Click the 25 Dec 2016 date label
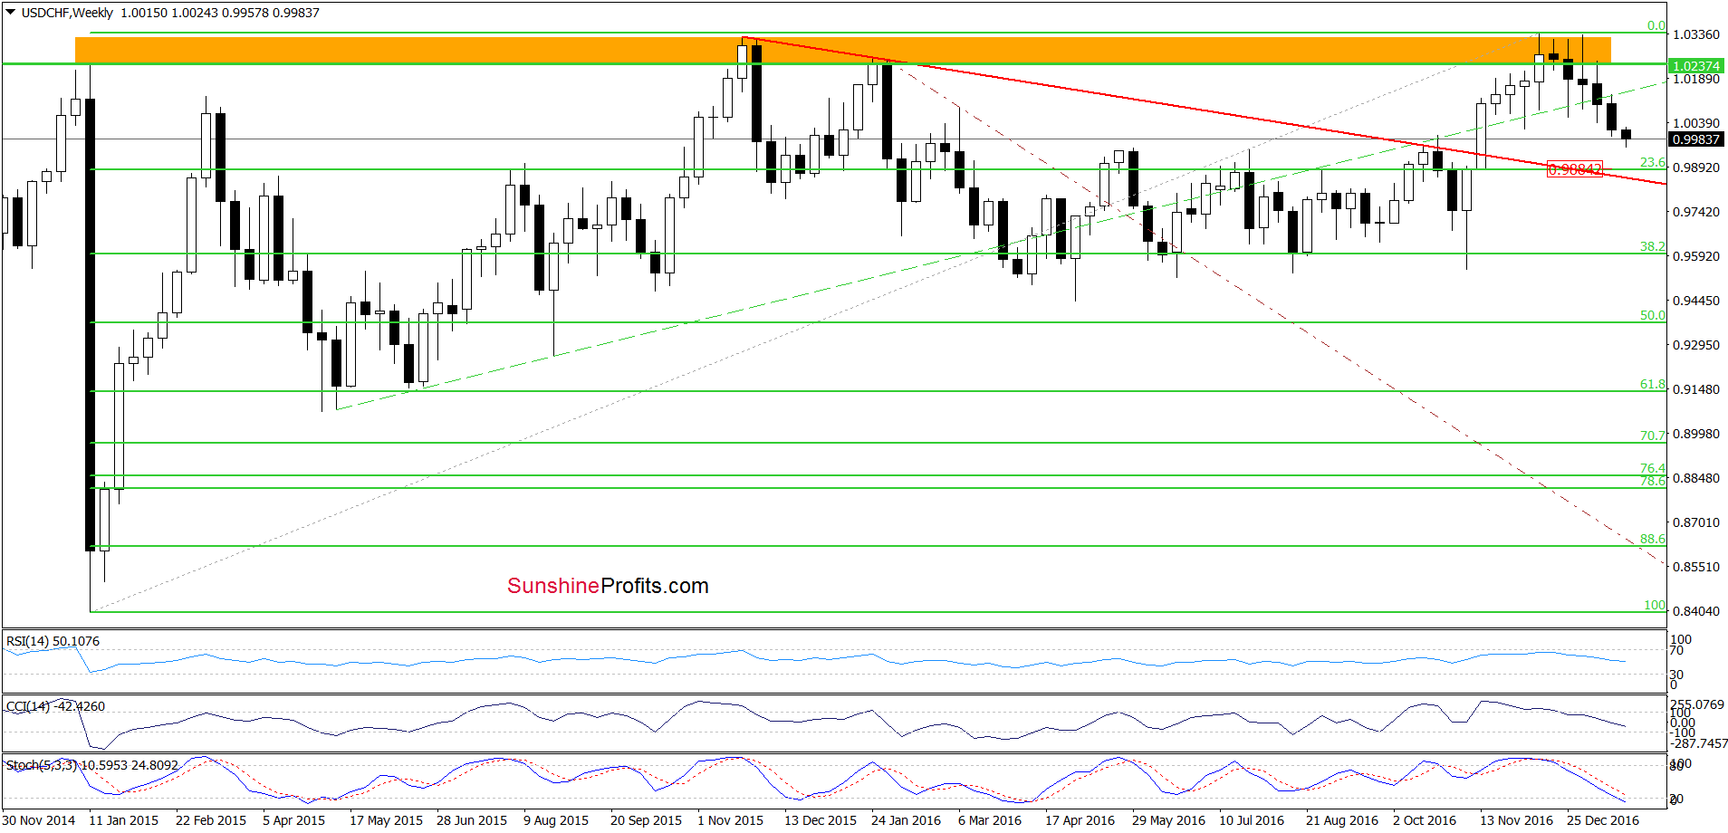1728x833 pixels. (x=1603, y=820)
